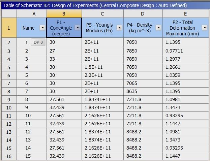The height and width of the screenshot is (161, 210).
Task: Open the P2 - Total Deformation dropdown
Action: click(x=205, y=28)
